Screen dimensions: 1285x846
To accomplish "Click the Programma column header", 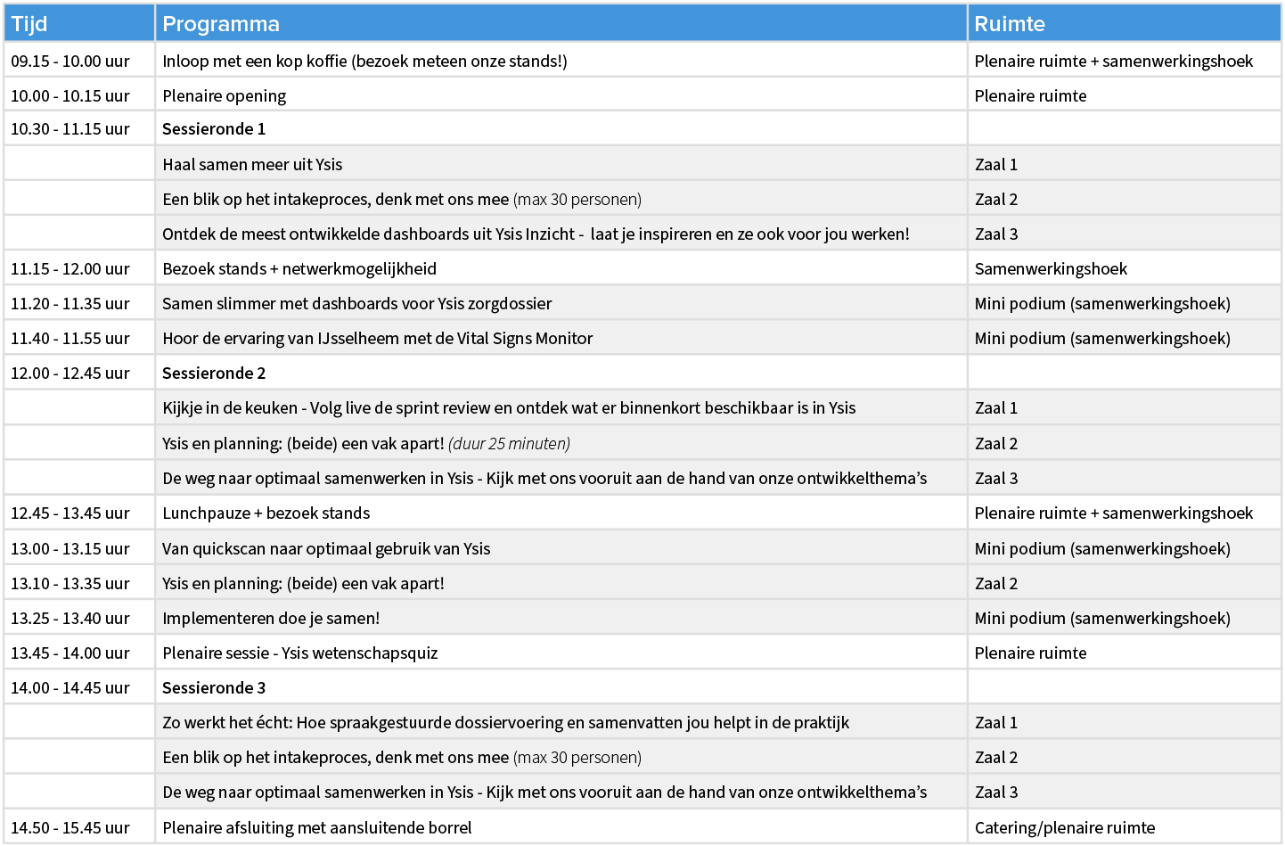I will [221, 24].
